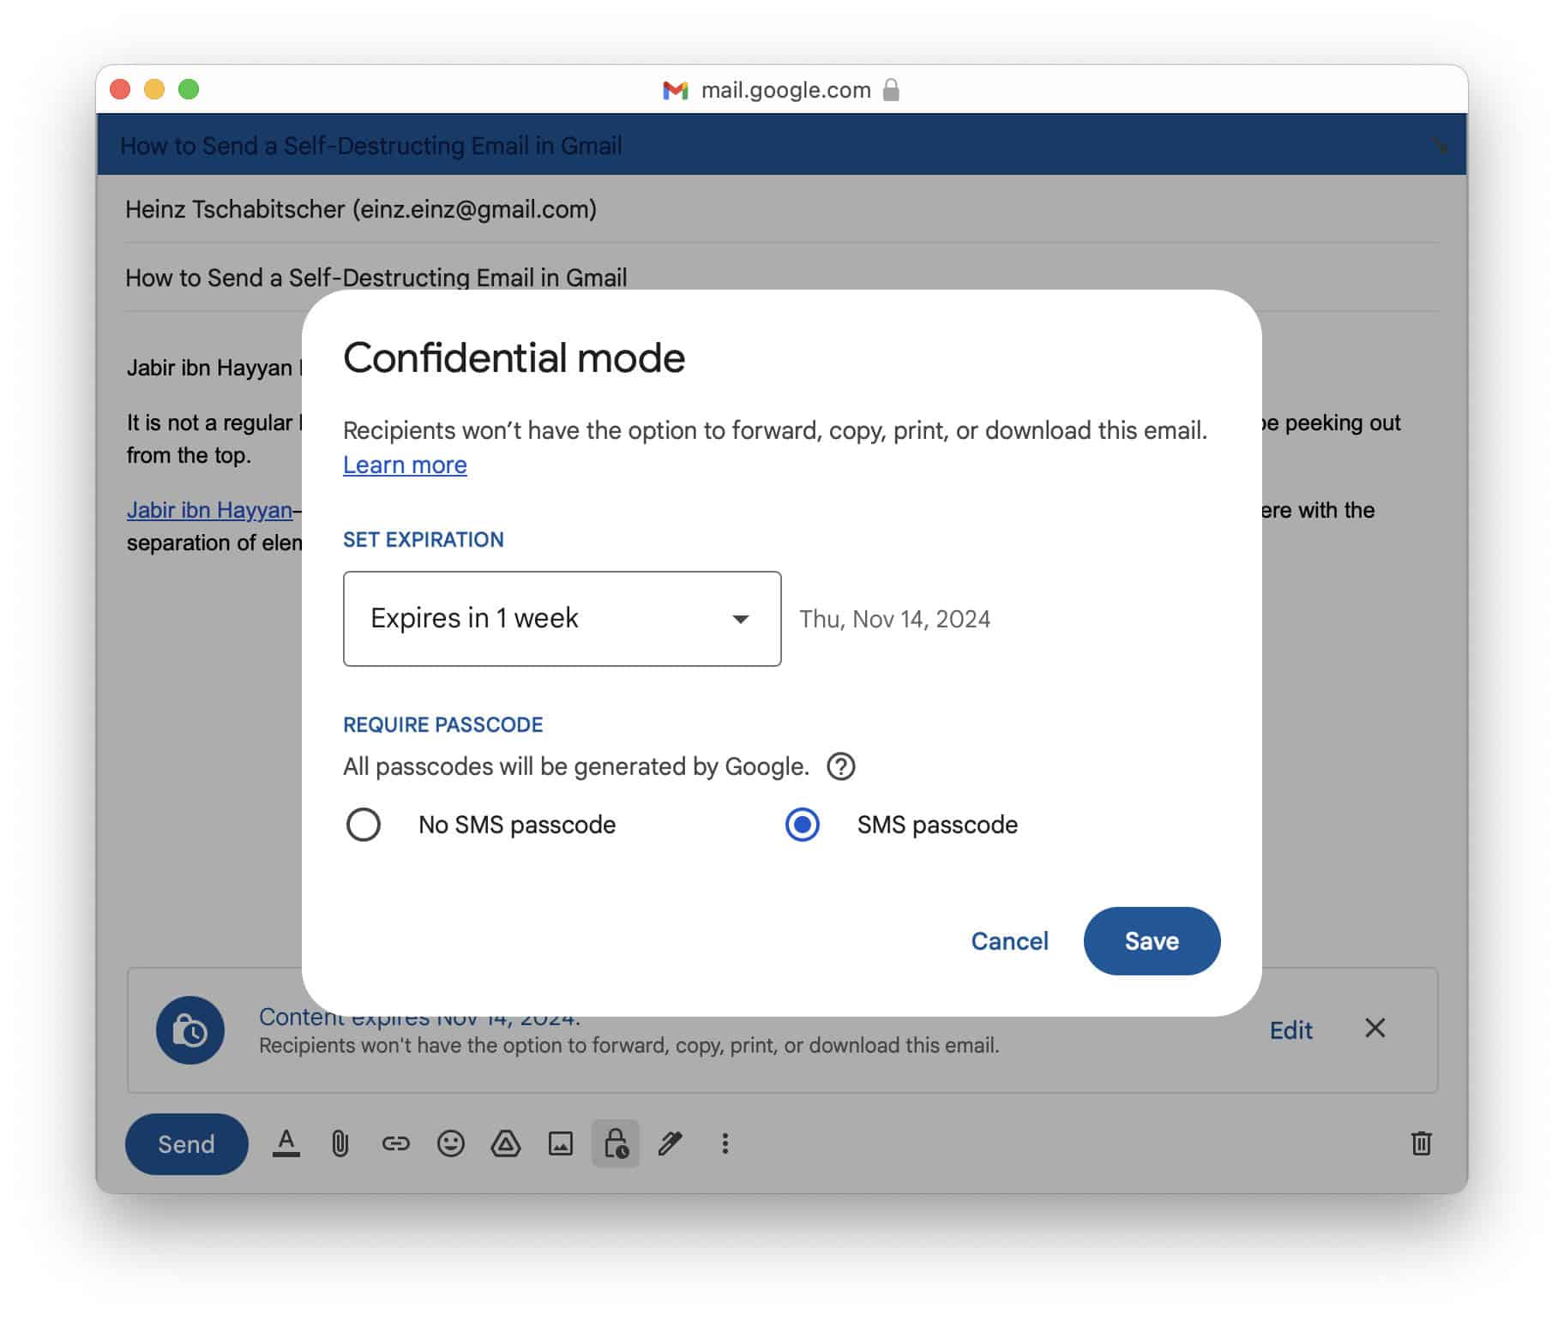Open formatting options with the A icon

[x=286, y=1143]
